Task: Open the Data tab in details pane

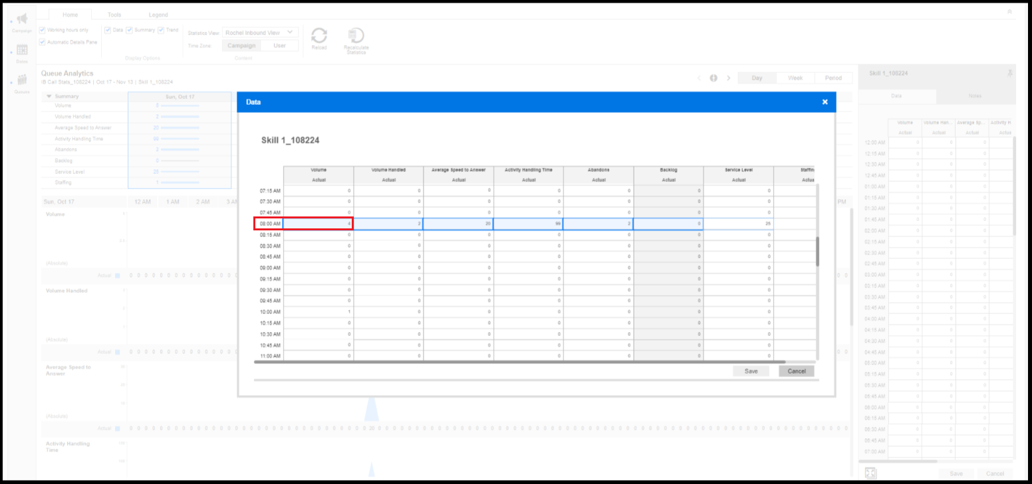Action: click(x=897, y=96)
